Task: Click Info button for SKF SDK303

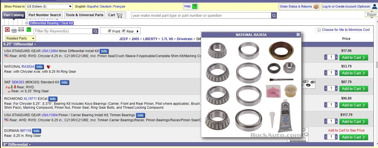Action: [x=64, y=83]
